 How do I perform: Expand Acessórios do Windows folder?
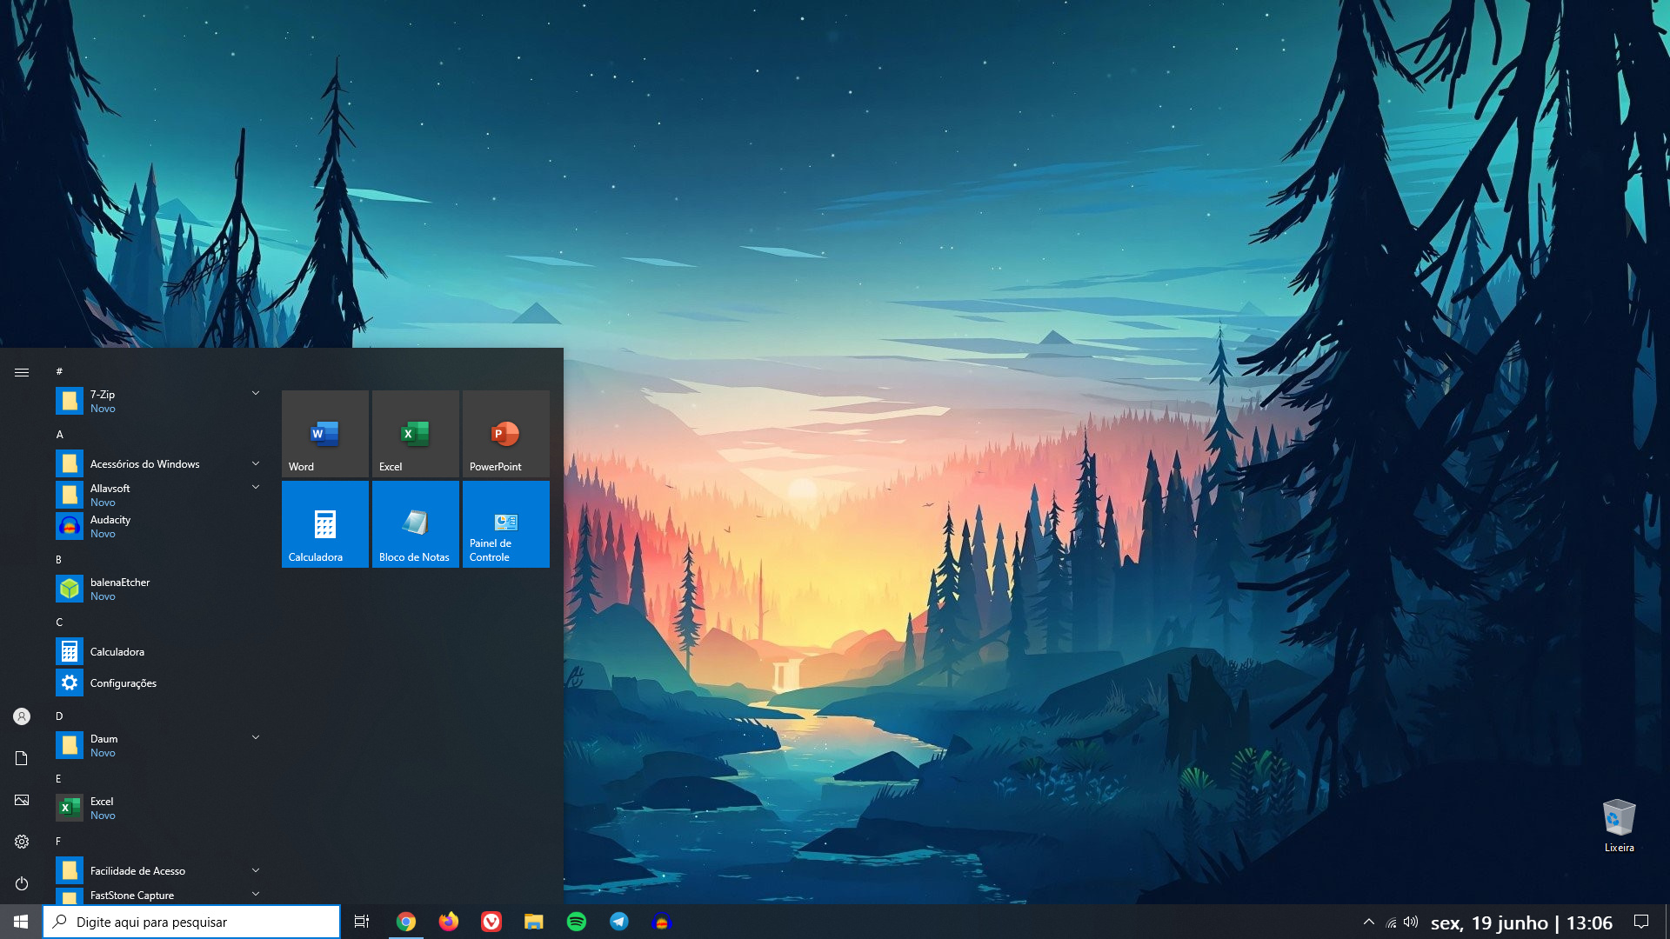pyautogui.click(x=256, y=463)
